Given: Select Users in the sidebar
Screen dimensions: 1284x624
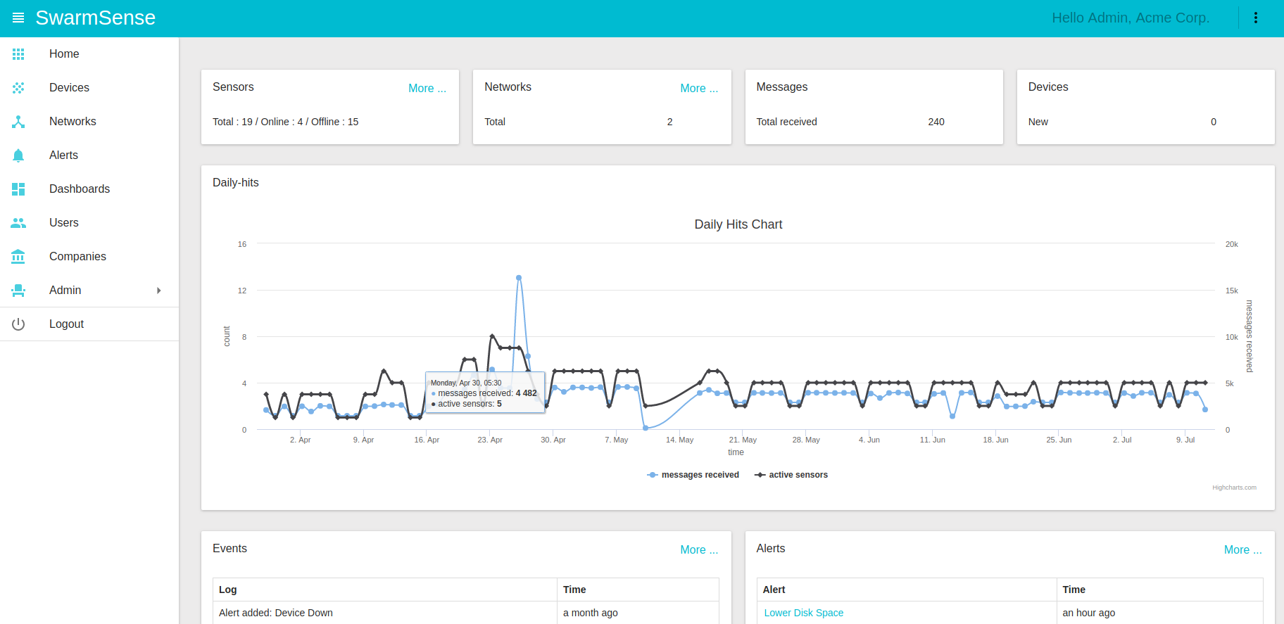Looking at the screenshot, I should pyautogui.click(x=89, y=223).
